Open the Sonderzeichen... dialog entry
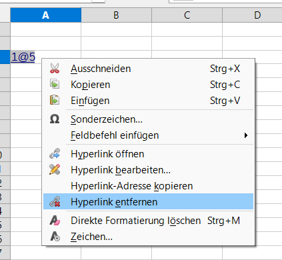This screenshot has width=282, height=260. click(148, 119)
